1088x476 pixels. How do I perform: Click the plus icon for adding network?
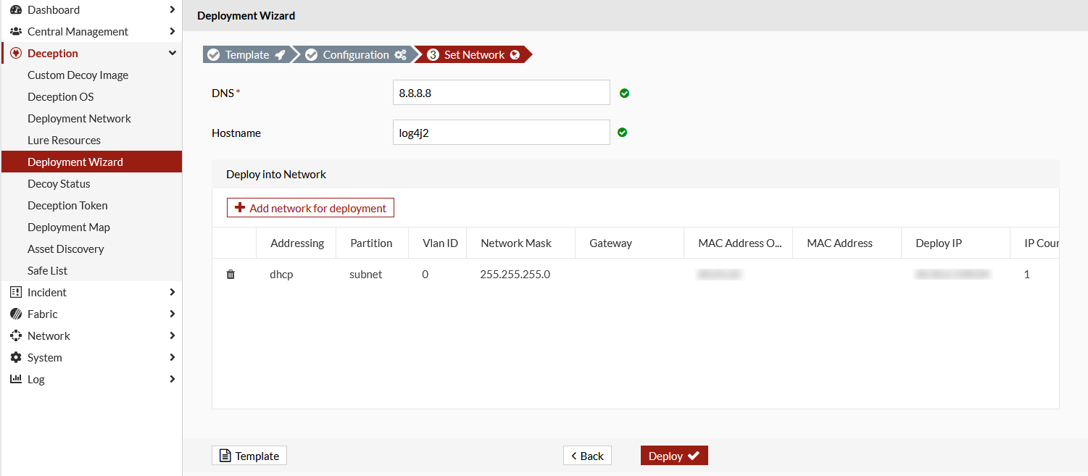point(240,208)
